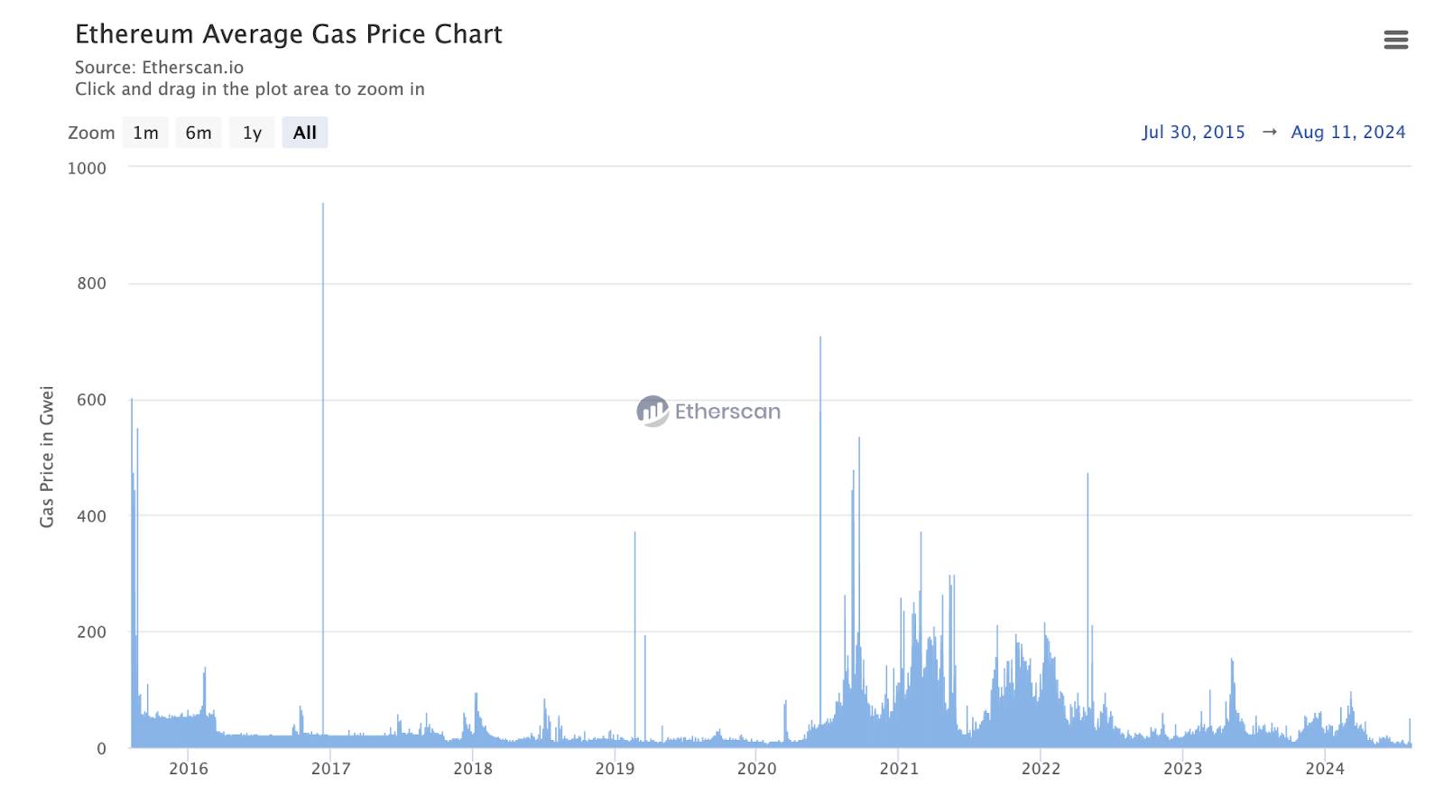Click the 1000 y-axis label
The image size is (1444, 795).
click(x=87, y=168)
